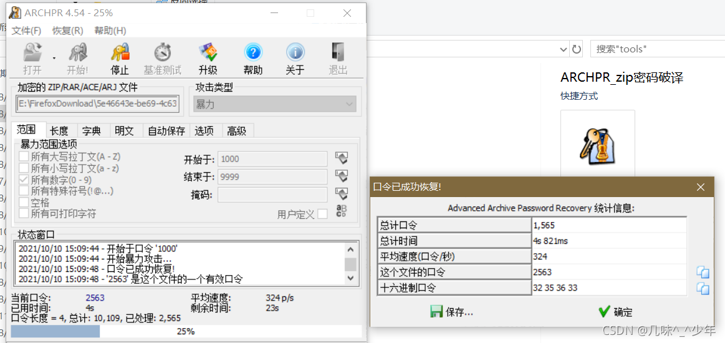Click the 25% progress bar

(x=186, y=331)
